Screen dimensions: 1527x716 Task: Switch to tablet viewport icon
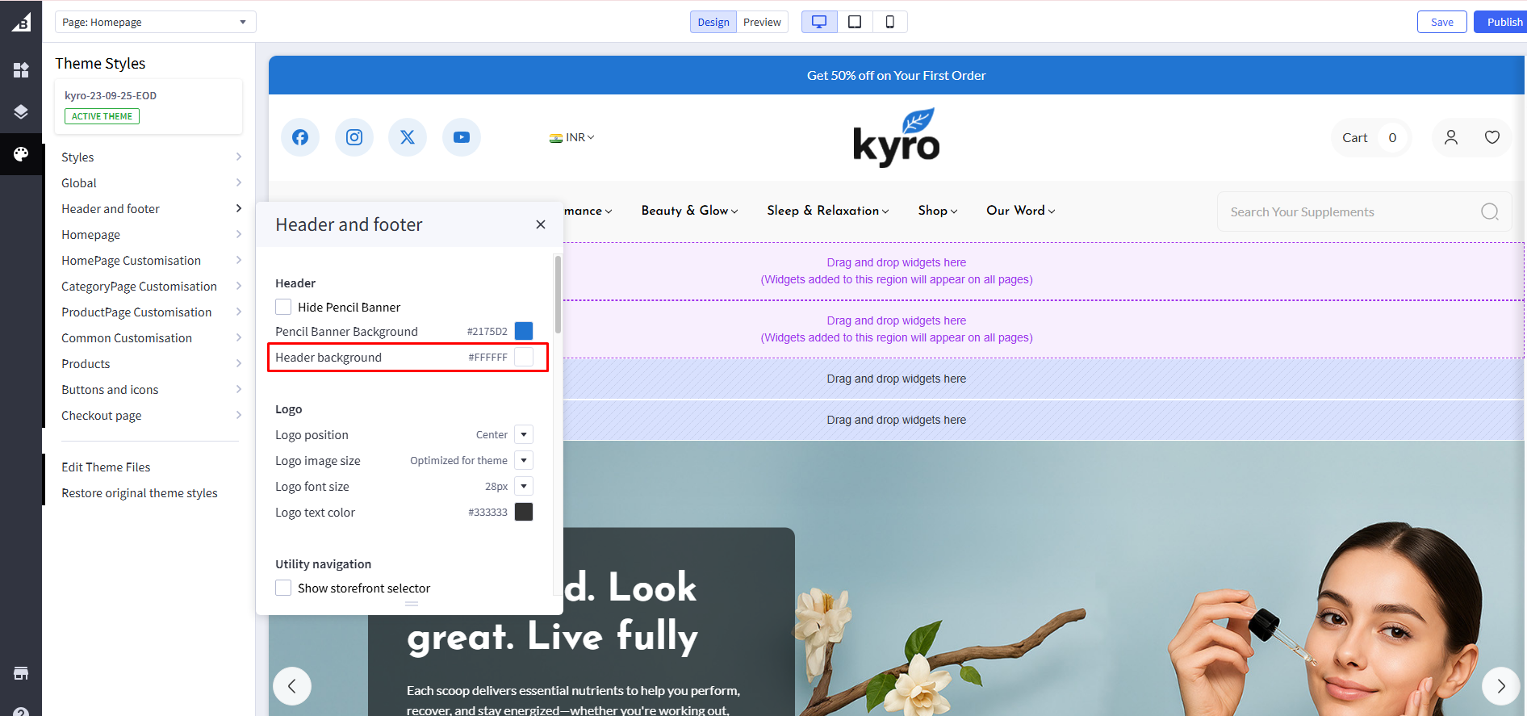coord(854,22)
